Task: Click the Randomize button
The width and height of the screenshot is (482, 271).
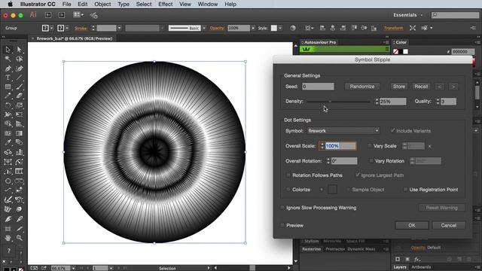Action: point(362,87)
